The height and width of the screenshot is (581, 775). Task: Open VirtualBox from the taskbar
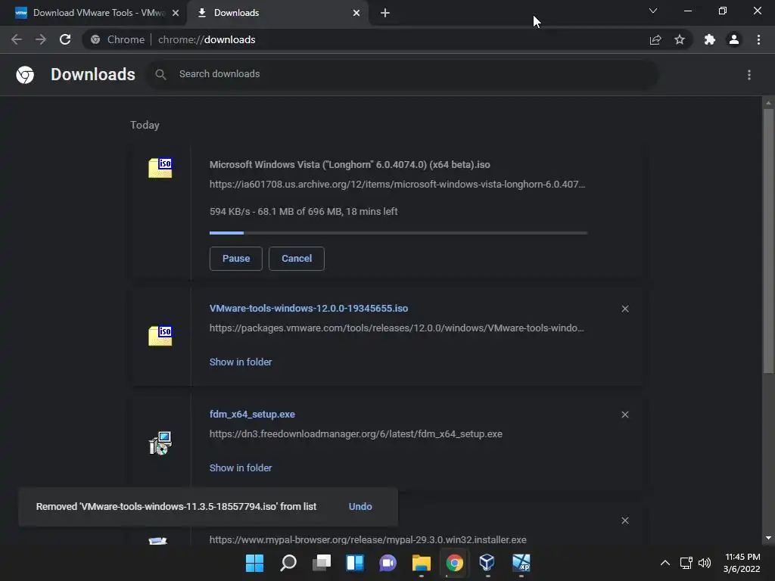(487, 563)
